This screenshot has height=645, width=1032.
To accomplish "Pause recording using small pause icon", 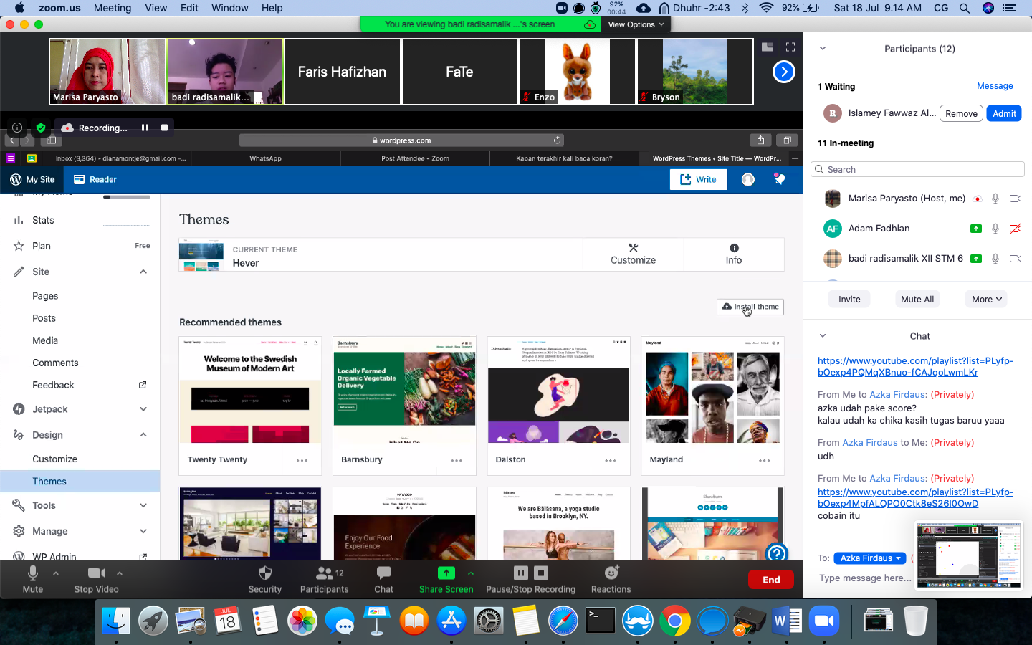I will [145, 128].
